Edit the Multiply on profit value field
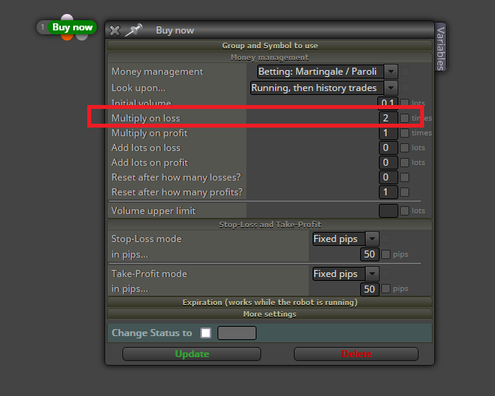 coord(388,133)
